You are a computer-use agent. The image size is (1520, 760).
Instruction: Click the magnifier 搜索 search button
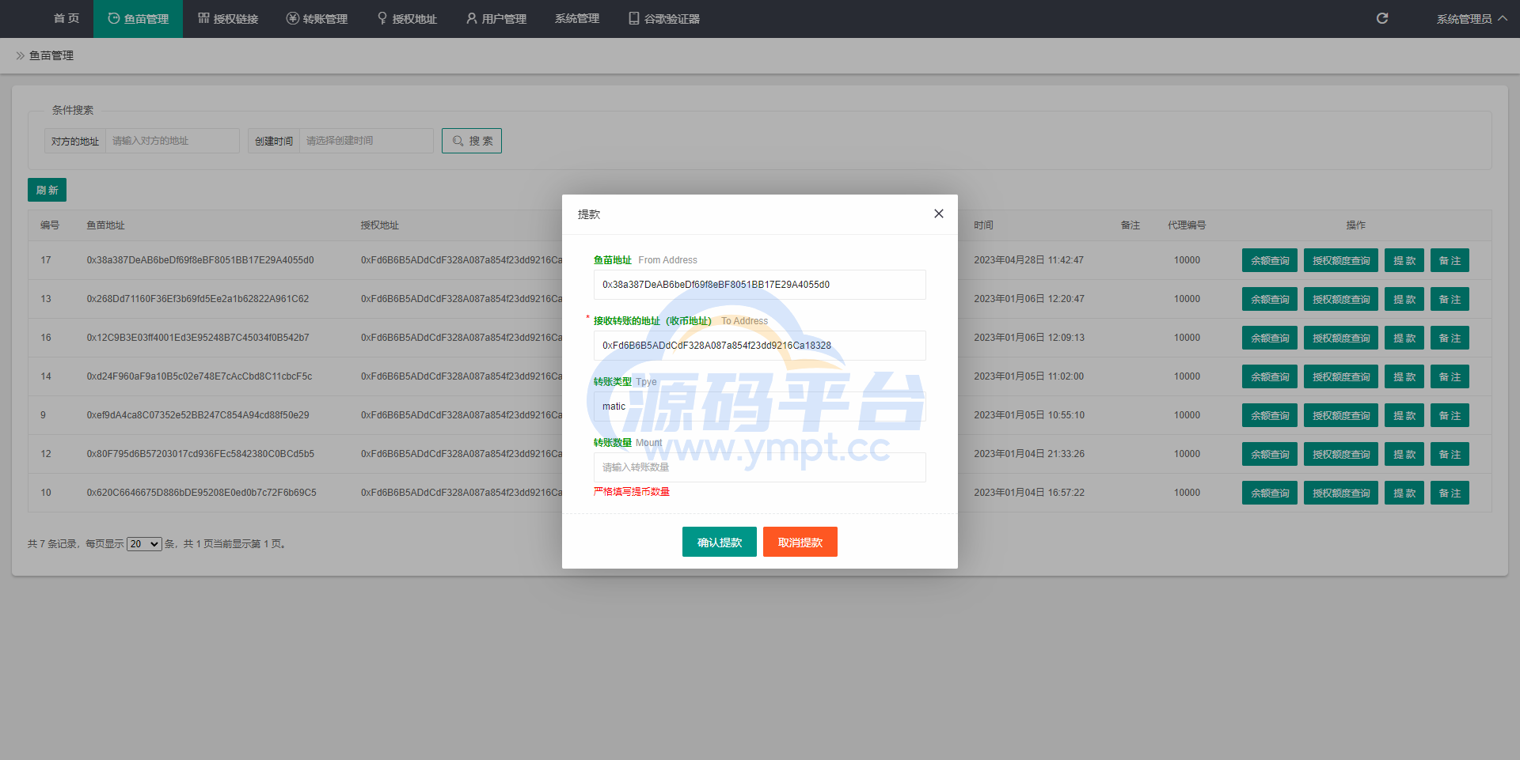tap(472, 141)
